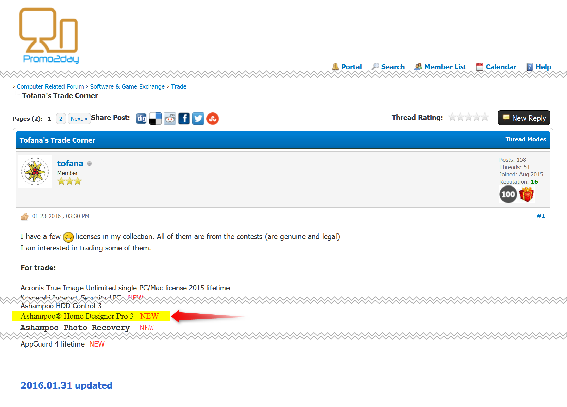Share post on Delicious

156,119
